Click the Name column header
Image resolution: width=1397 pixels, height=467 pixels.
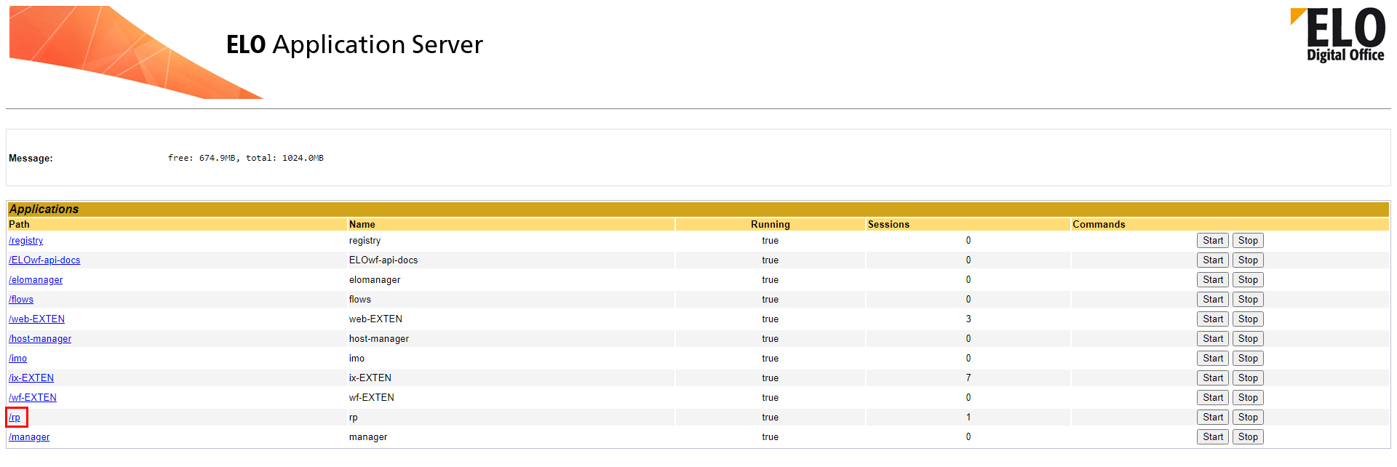(362, 225)
